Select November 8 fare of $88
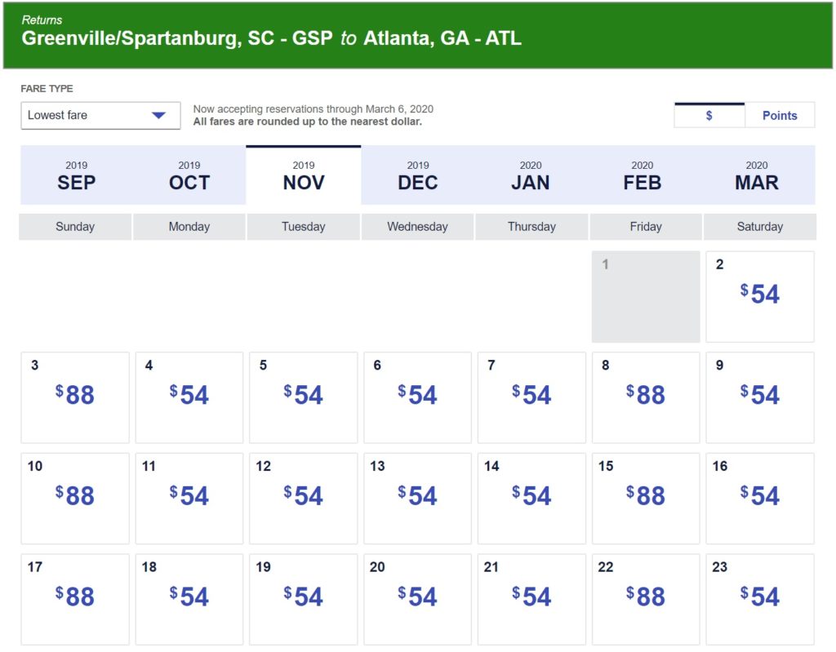Screen dimensions: 836x652 click(646, 397)
